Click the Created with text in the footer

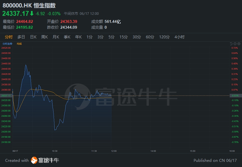pos(17,160)
